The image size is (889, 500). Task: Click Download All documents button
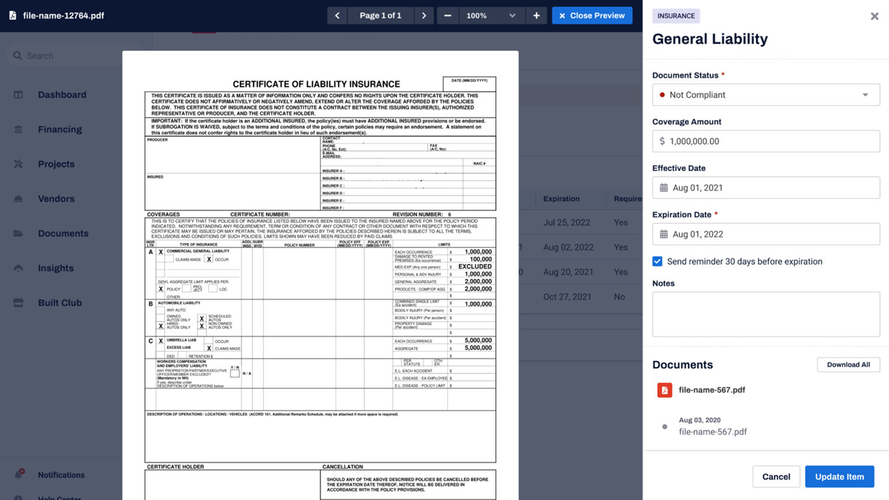(848, 365)
